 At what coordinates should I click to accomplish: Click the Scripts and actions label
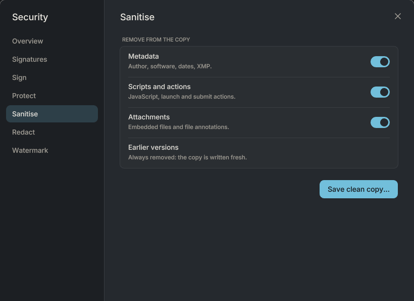[159, 87]
